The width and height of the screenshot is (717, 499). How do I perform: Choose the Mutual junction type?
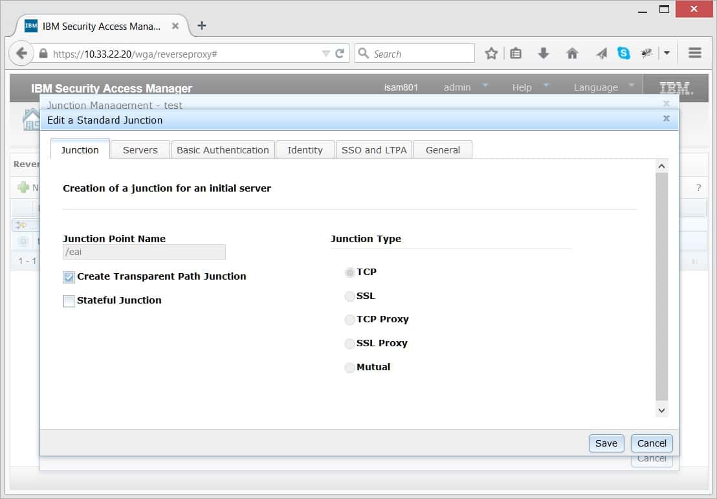pyautogui.click(x=350, y=368)
